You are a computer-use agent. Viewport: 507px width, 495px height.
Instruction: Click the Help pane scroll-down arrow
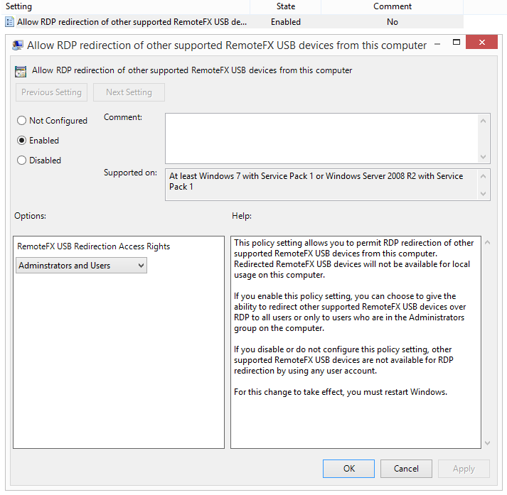tap(487, 442)
